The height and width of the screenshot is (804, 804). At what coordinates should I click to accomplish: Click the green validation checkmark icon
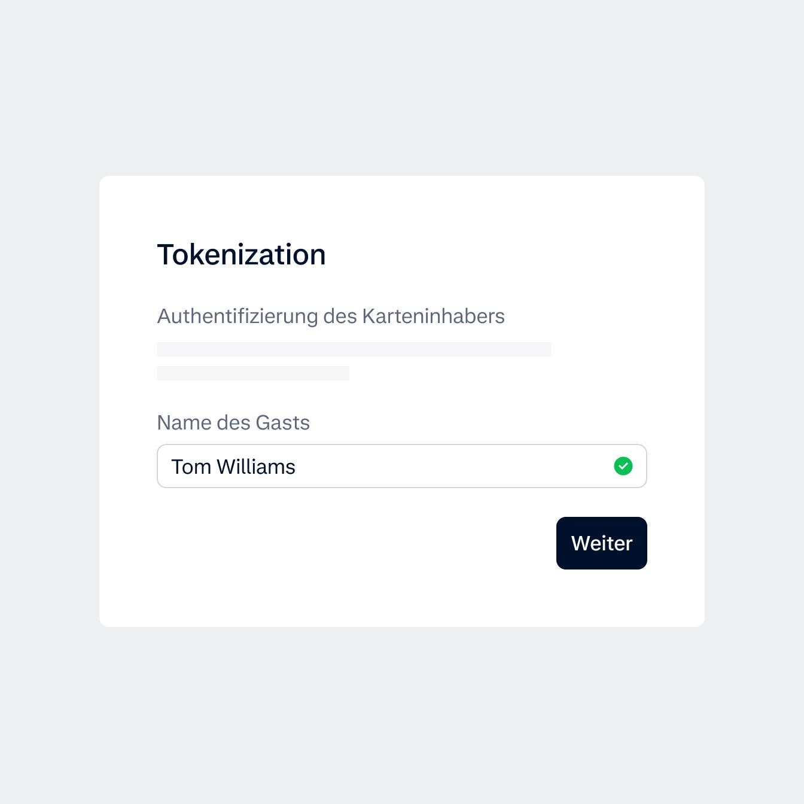click(x=623, y=466)
